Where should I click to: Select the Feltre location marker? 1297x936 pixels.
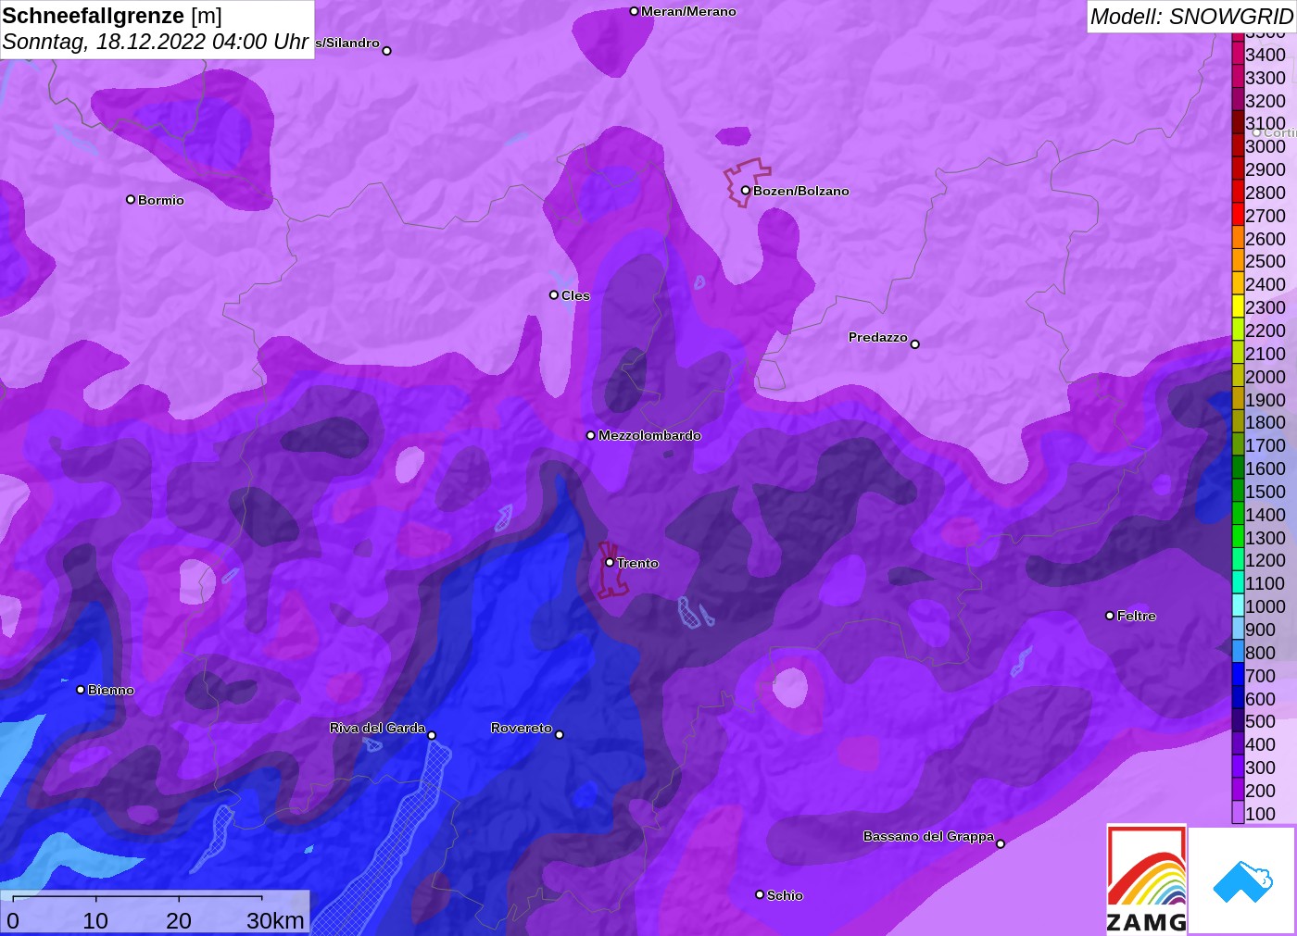pyautogui.click(x=1110, y=616)
